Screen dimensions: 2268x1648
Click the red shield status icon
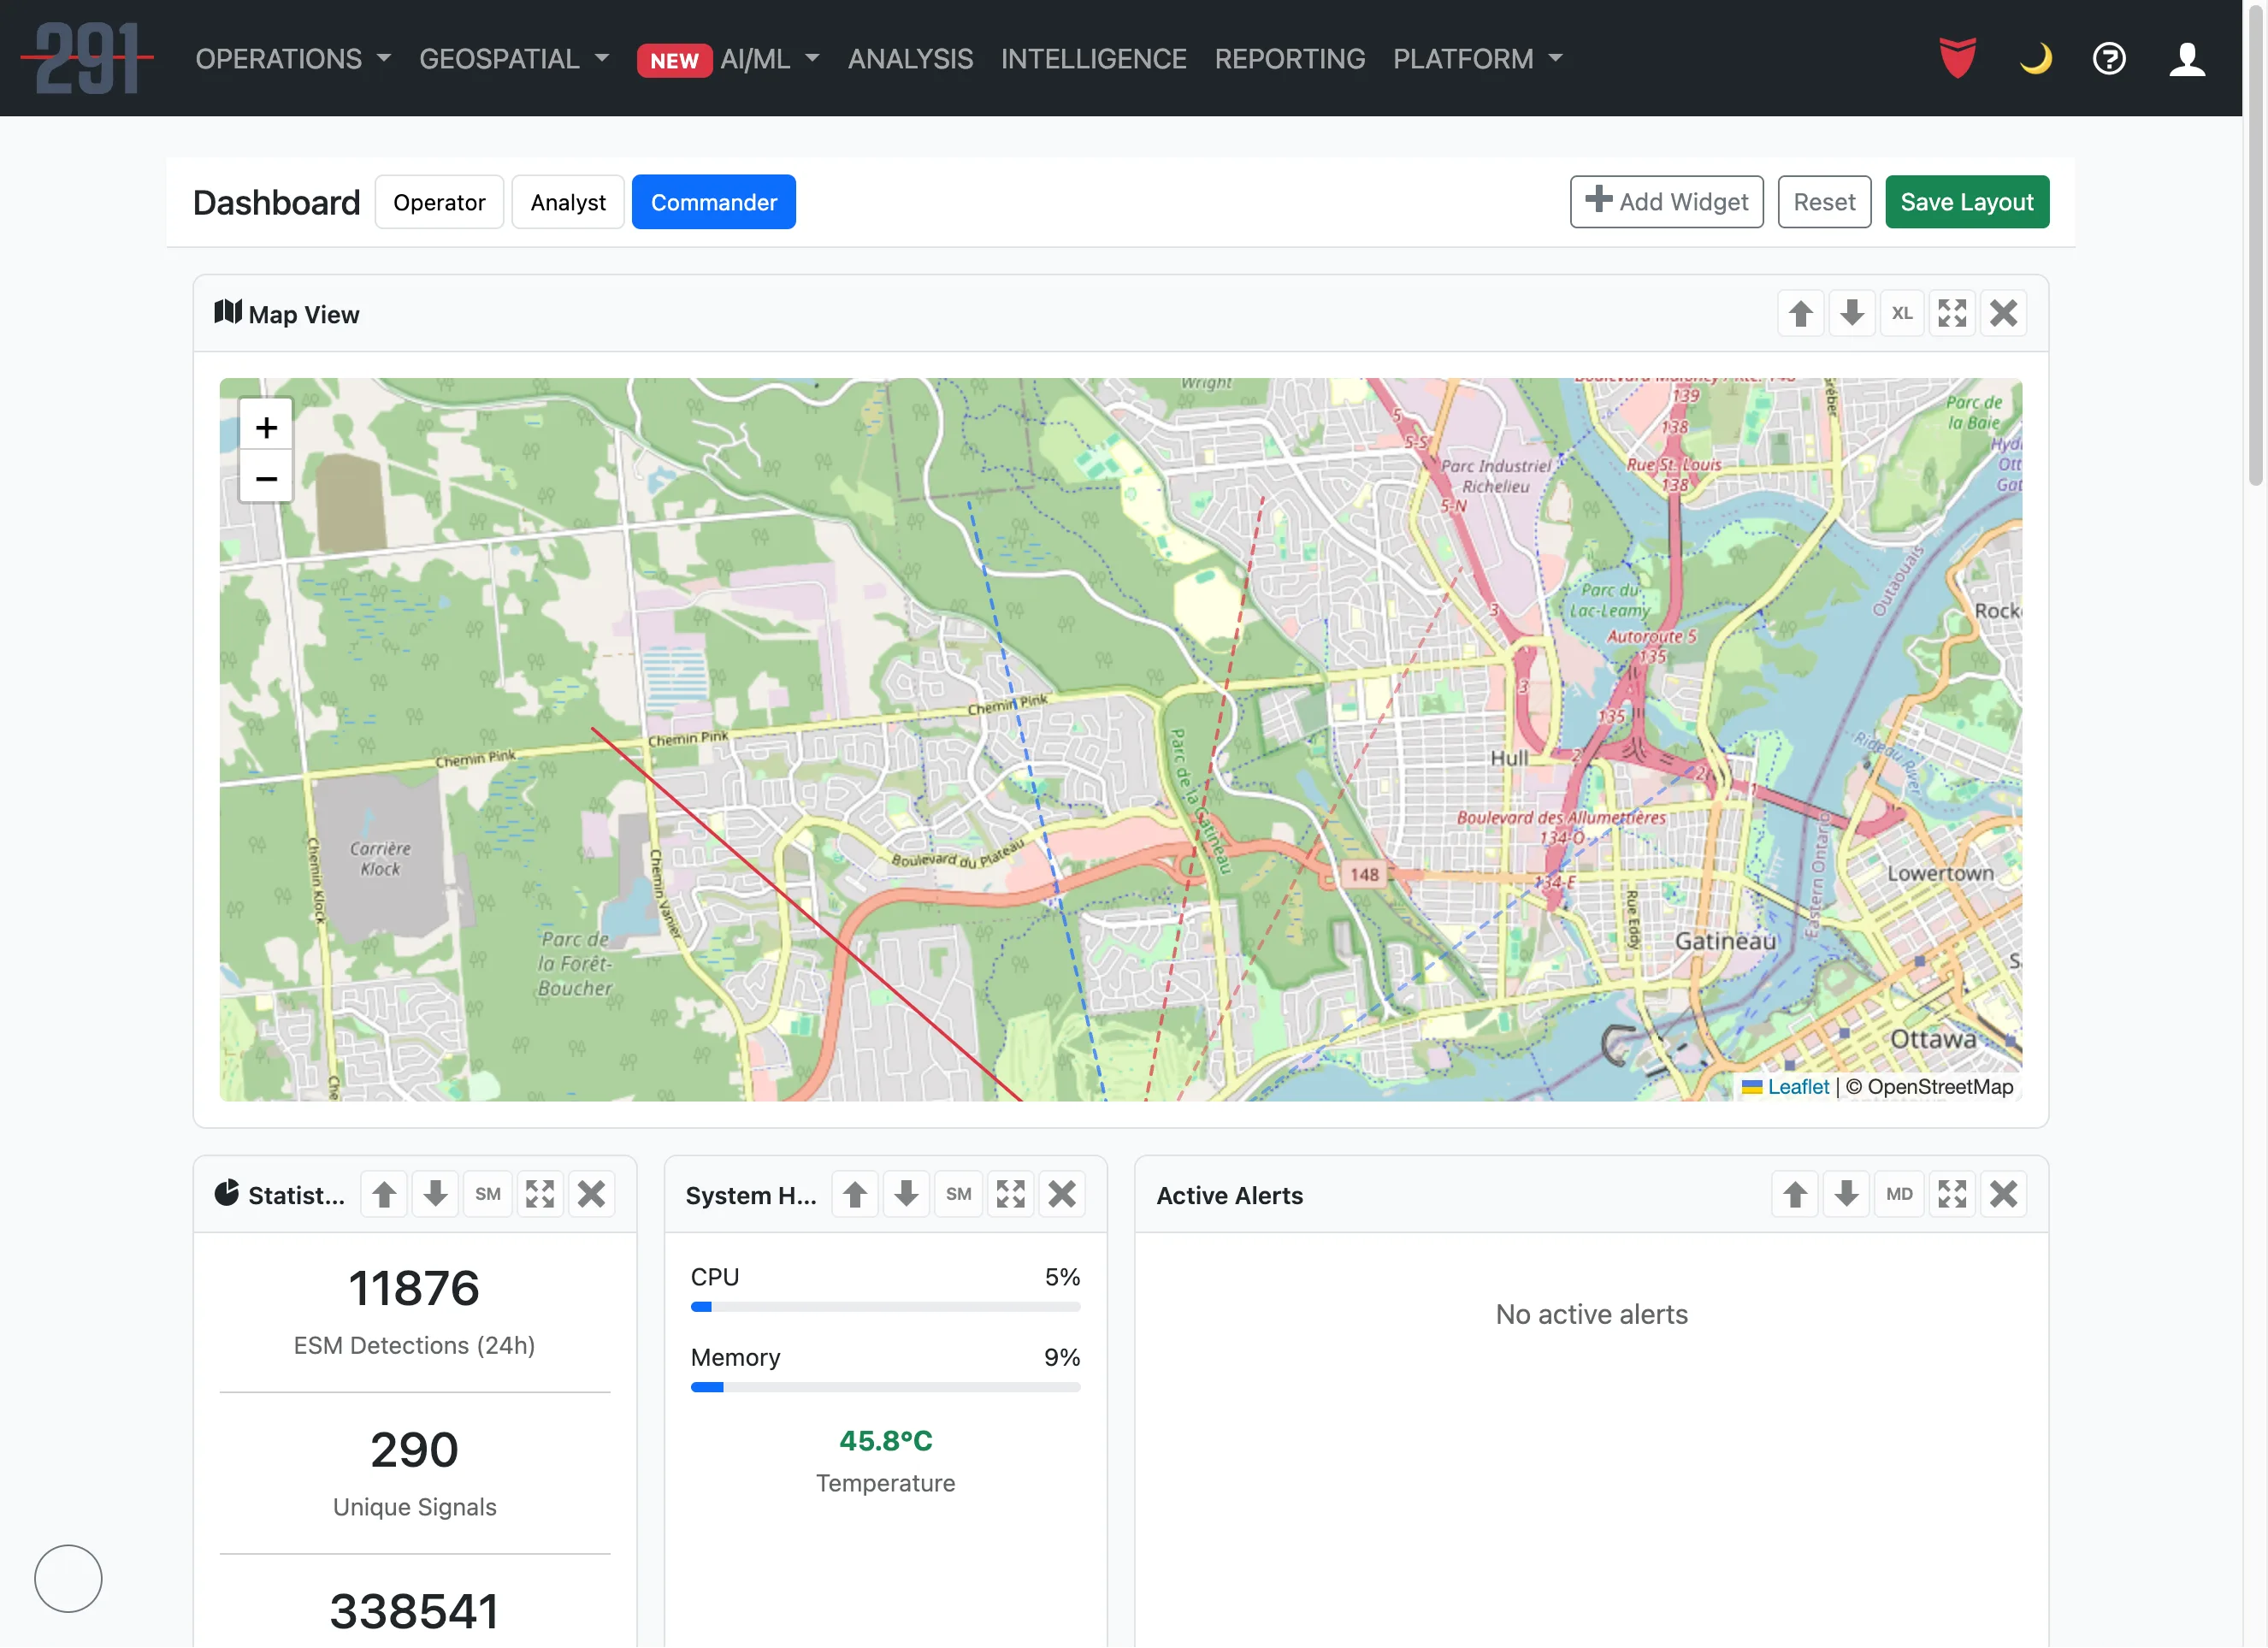click(x=1955, y=58)
